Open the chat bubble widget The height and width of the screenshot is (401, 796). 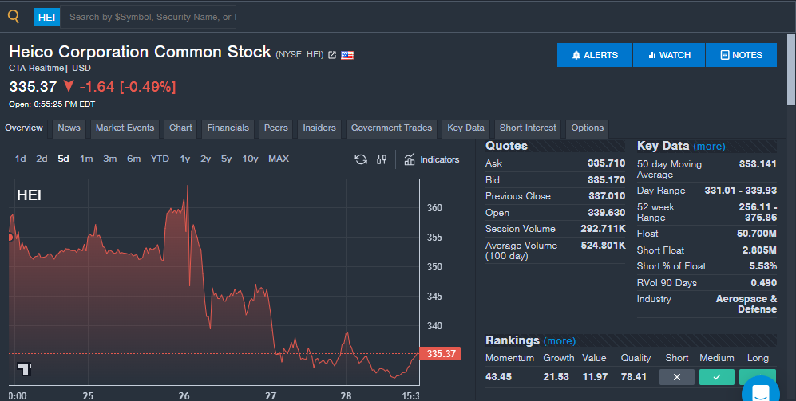tap(761, 391)
